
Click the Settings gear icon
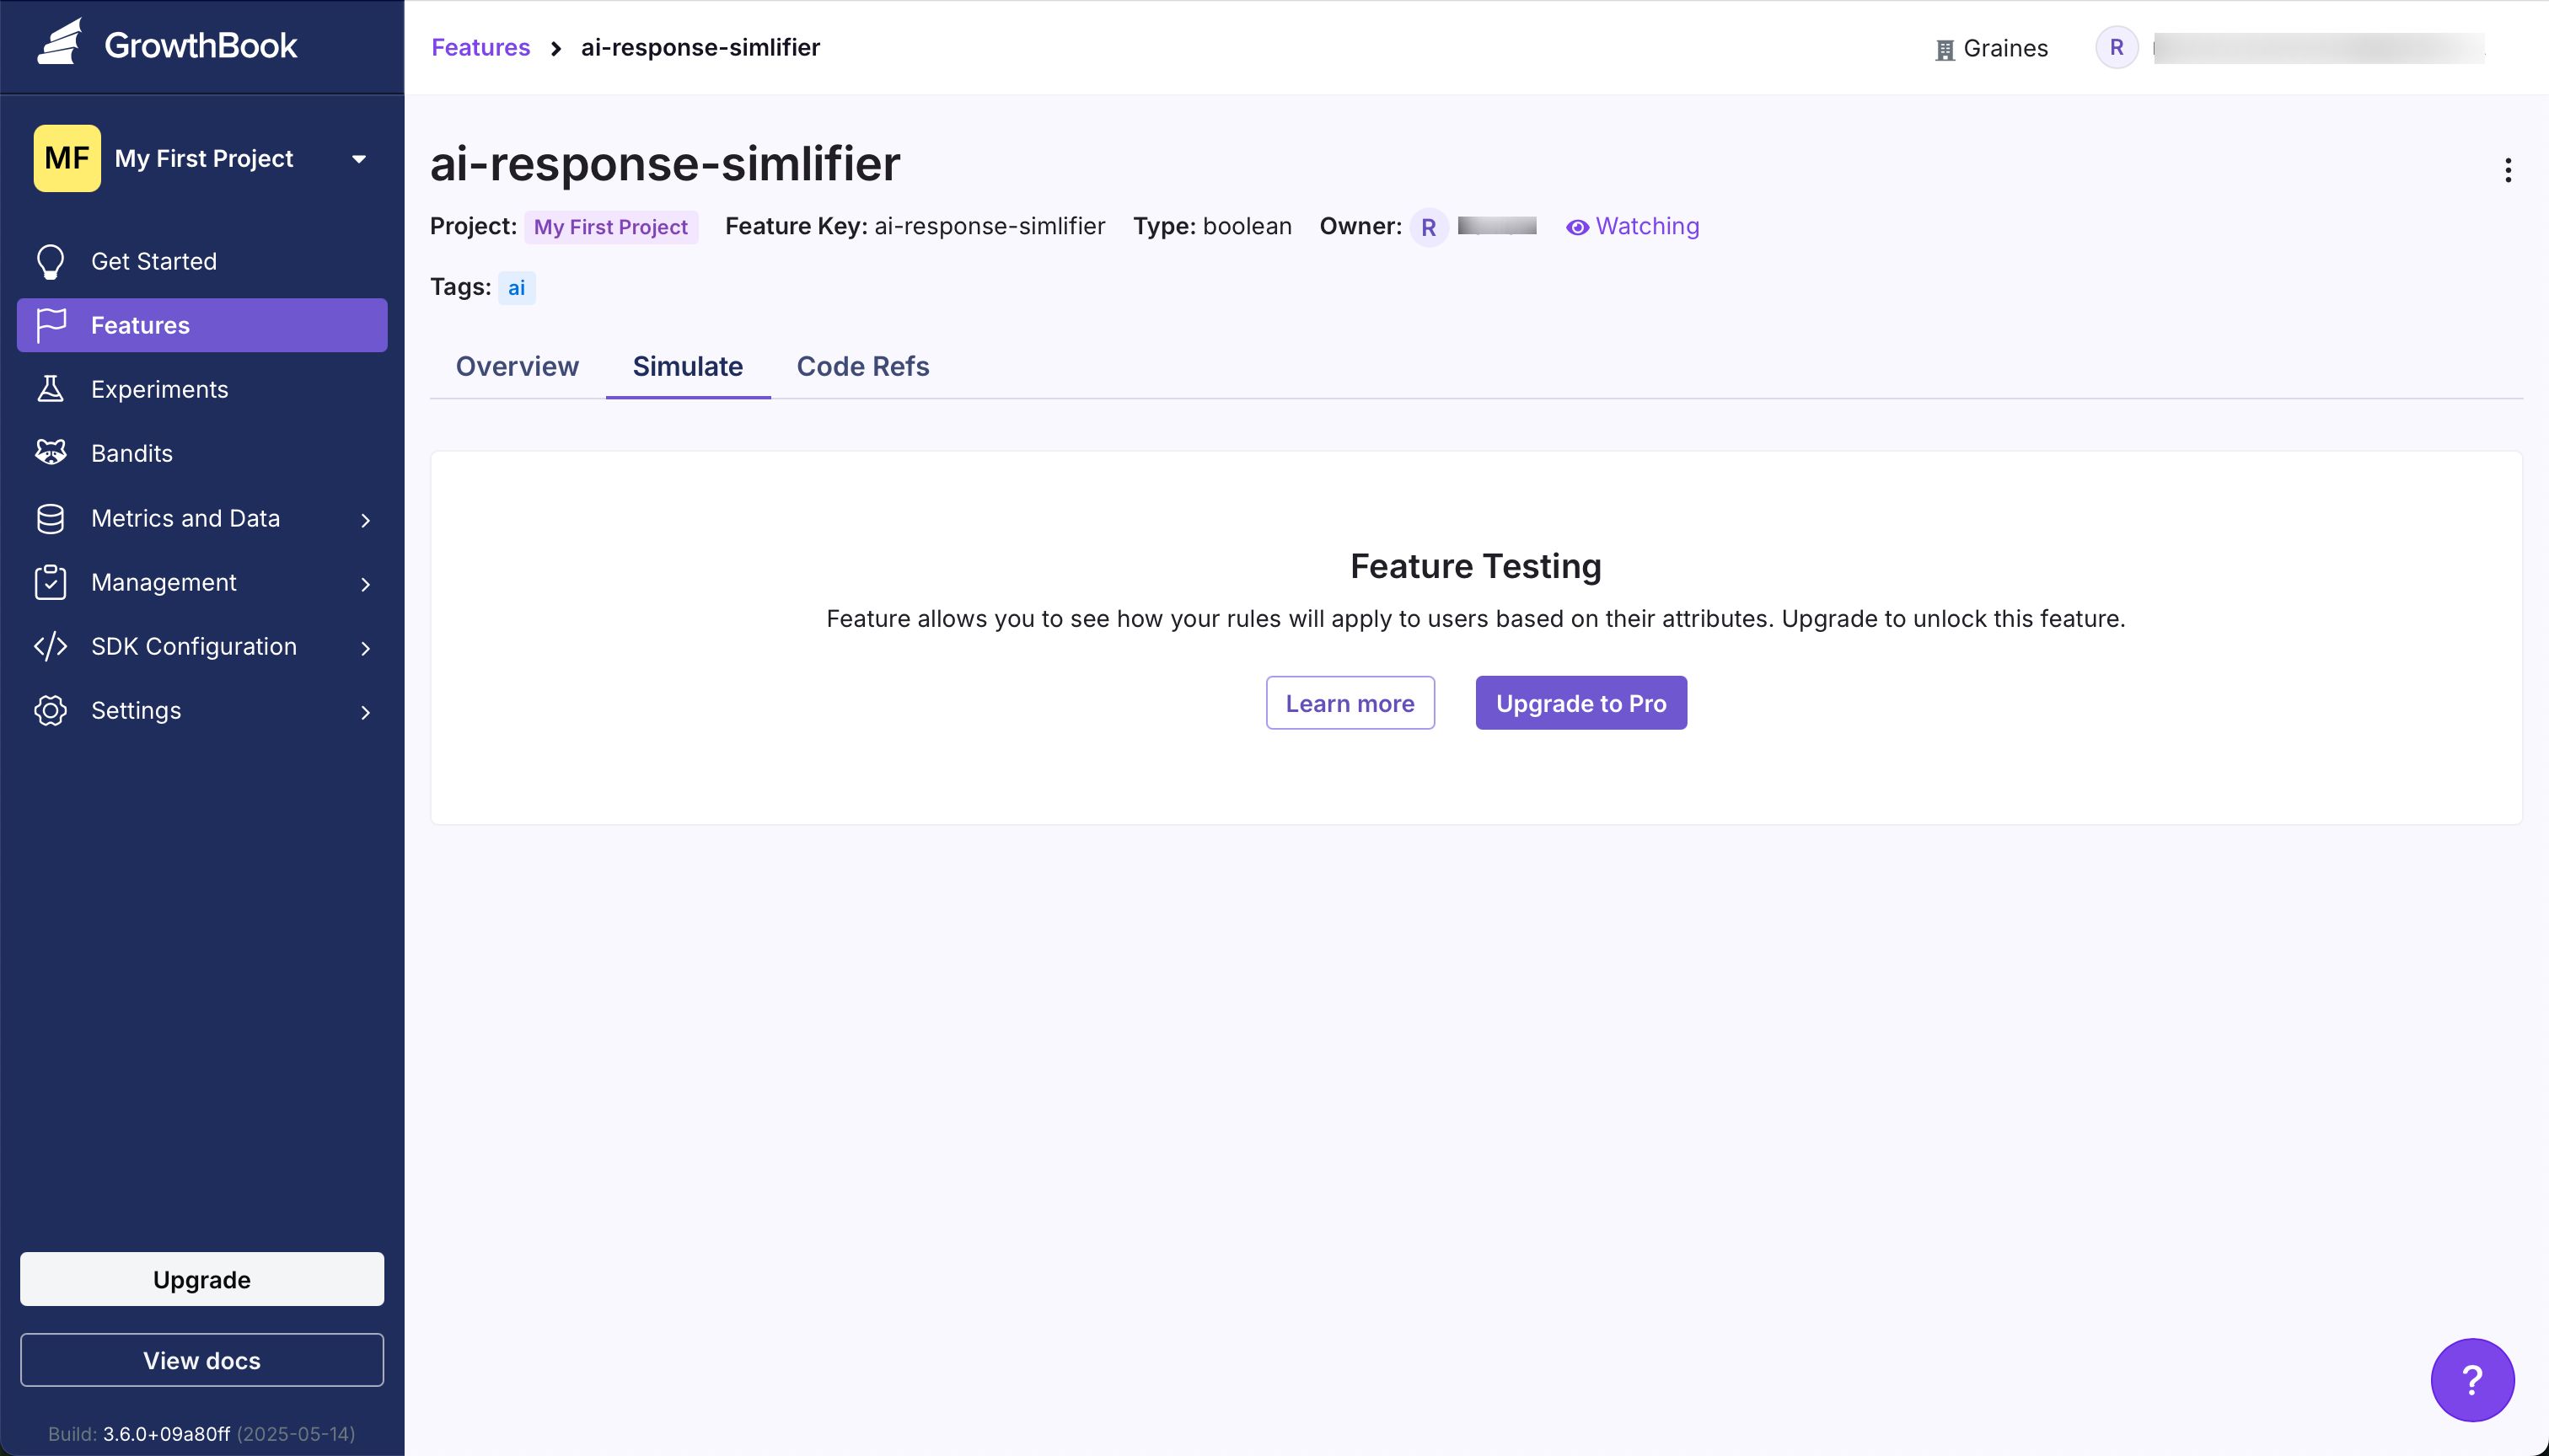tap(50, 710)
